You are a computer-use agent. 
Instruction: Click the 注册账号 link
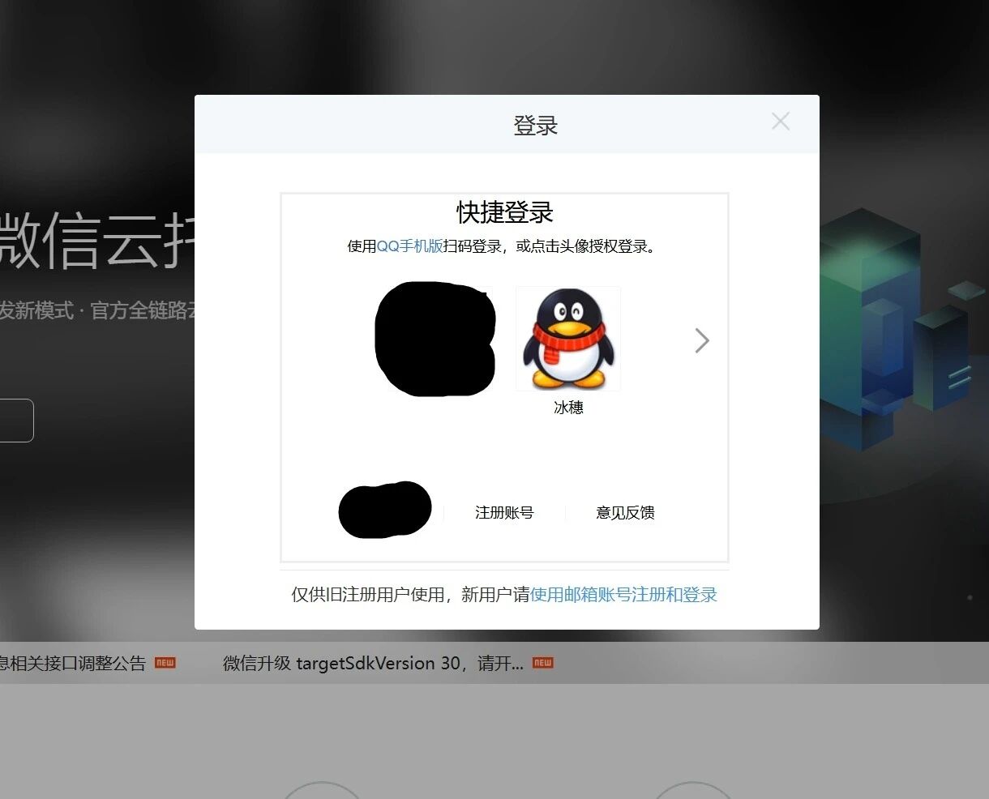(504, 512)
